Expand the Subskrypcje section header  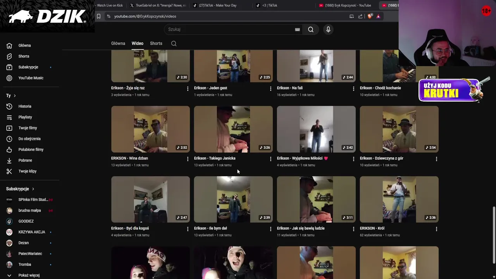pyautogui.click(x=20, y=189)
